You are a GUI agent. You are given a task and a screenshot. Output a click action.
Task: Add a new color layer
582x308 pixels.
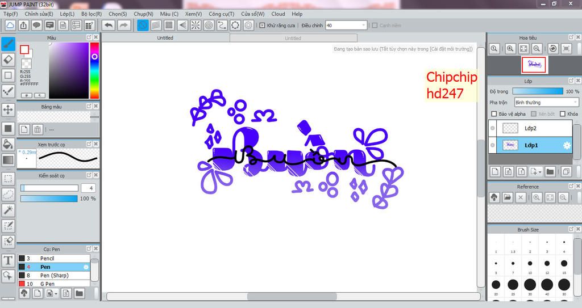(x=495, y=171)
